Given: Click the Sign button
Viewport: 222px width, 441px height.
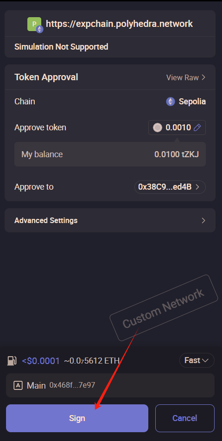Looking at the screenshot, I should pyautogui.click(x=77, y=418).
